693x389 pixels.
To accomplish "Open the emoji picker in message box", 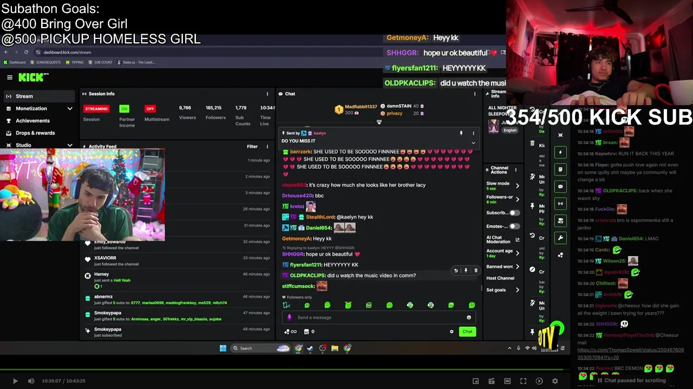I will (469, 318).
